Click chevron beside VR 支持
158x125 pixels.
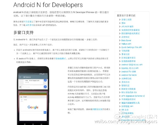pyautogui.click(x=120, y=110)
